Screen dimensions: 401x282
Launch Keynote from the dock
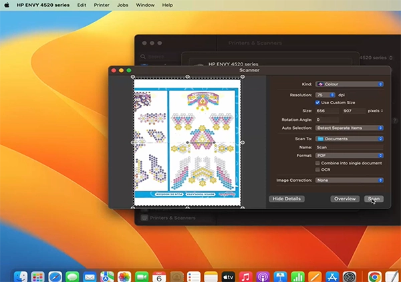(280, 277)
